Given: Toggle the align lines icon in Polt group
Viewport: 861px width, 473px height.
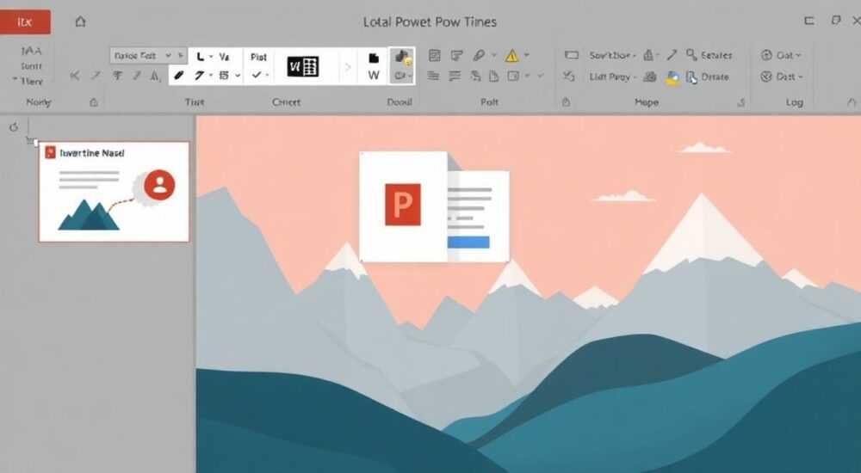Looking at the screenshot, I should coord(433,77).
